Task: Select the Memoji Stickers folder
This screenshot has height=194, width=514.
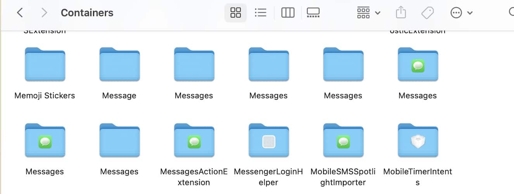Action: coord(45,65)
